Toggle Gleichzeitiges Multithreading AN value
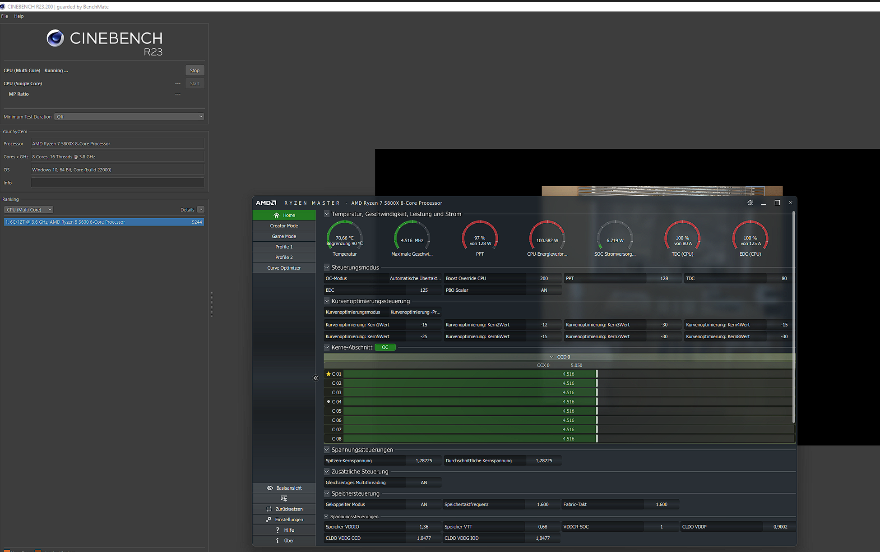880x552 pixels. pos(423,483)
